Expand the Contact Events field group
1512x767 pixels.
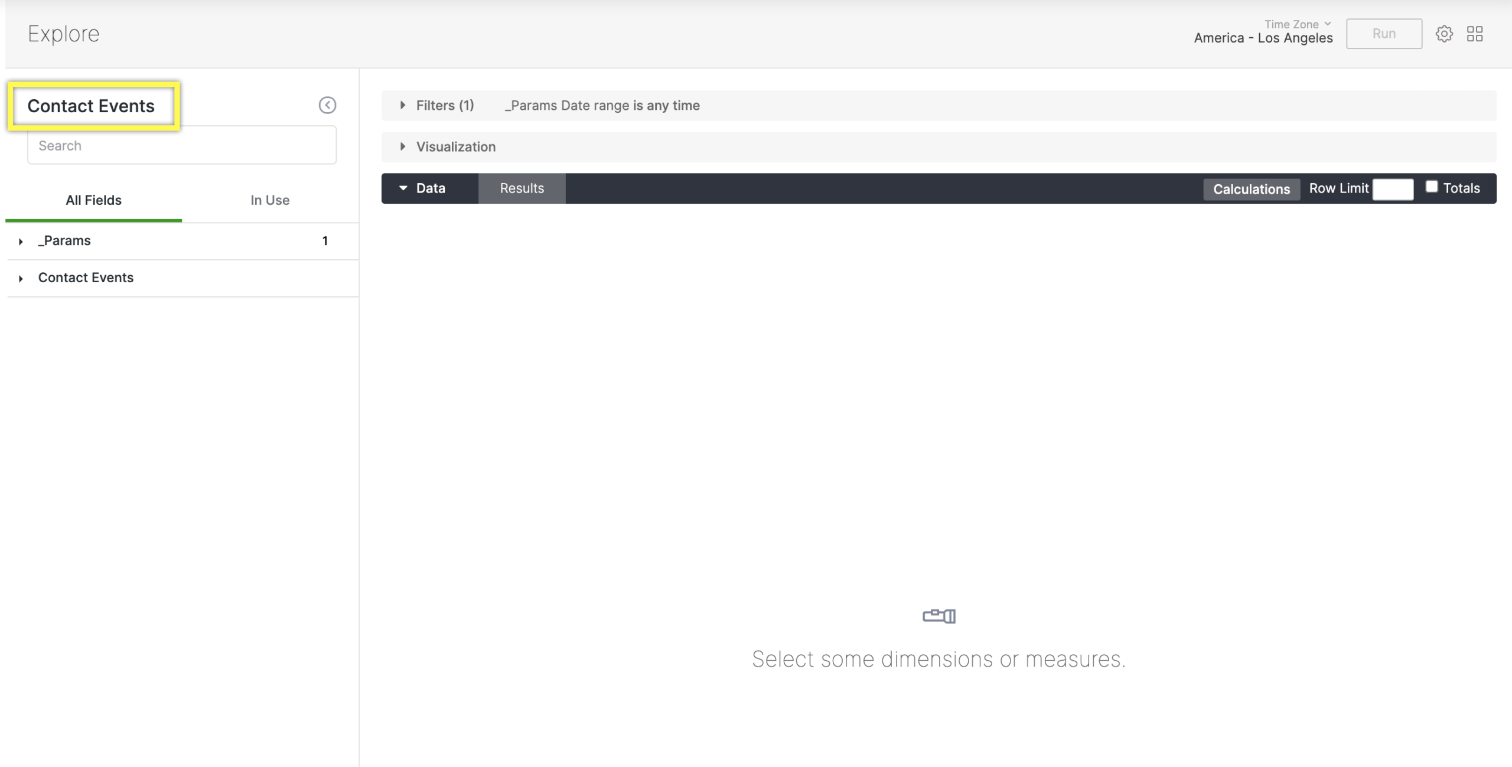point(21,278)
